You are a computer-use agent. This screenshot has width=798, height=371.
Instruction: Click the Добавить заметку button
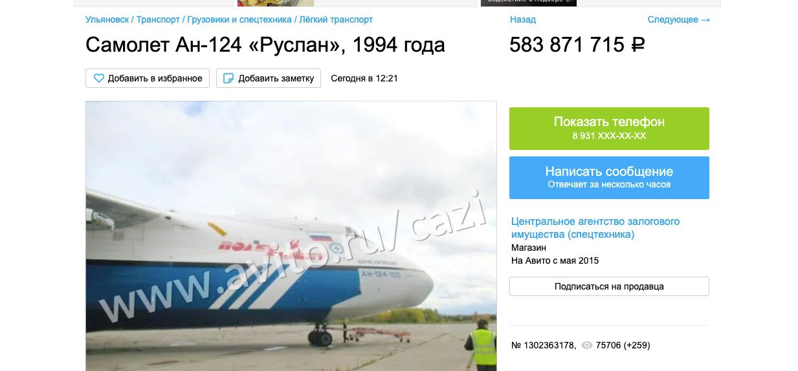point(269,78)
